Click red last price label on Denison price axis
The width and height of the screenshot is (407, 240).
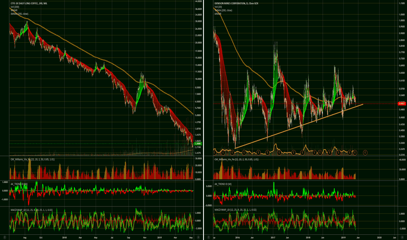coord(402,103)
